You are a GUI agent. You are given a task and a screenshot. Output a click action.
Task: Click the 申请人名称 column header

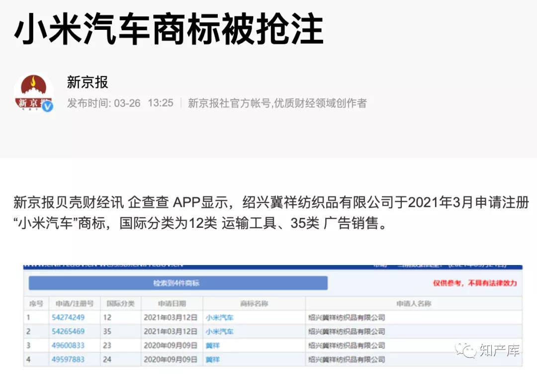(413, 303)
